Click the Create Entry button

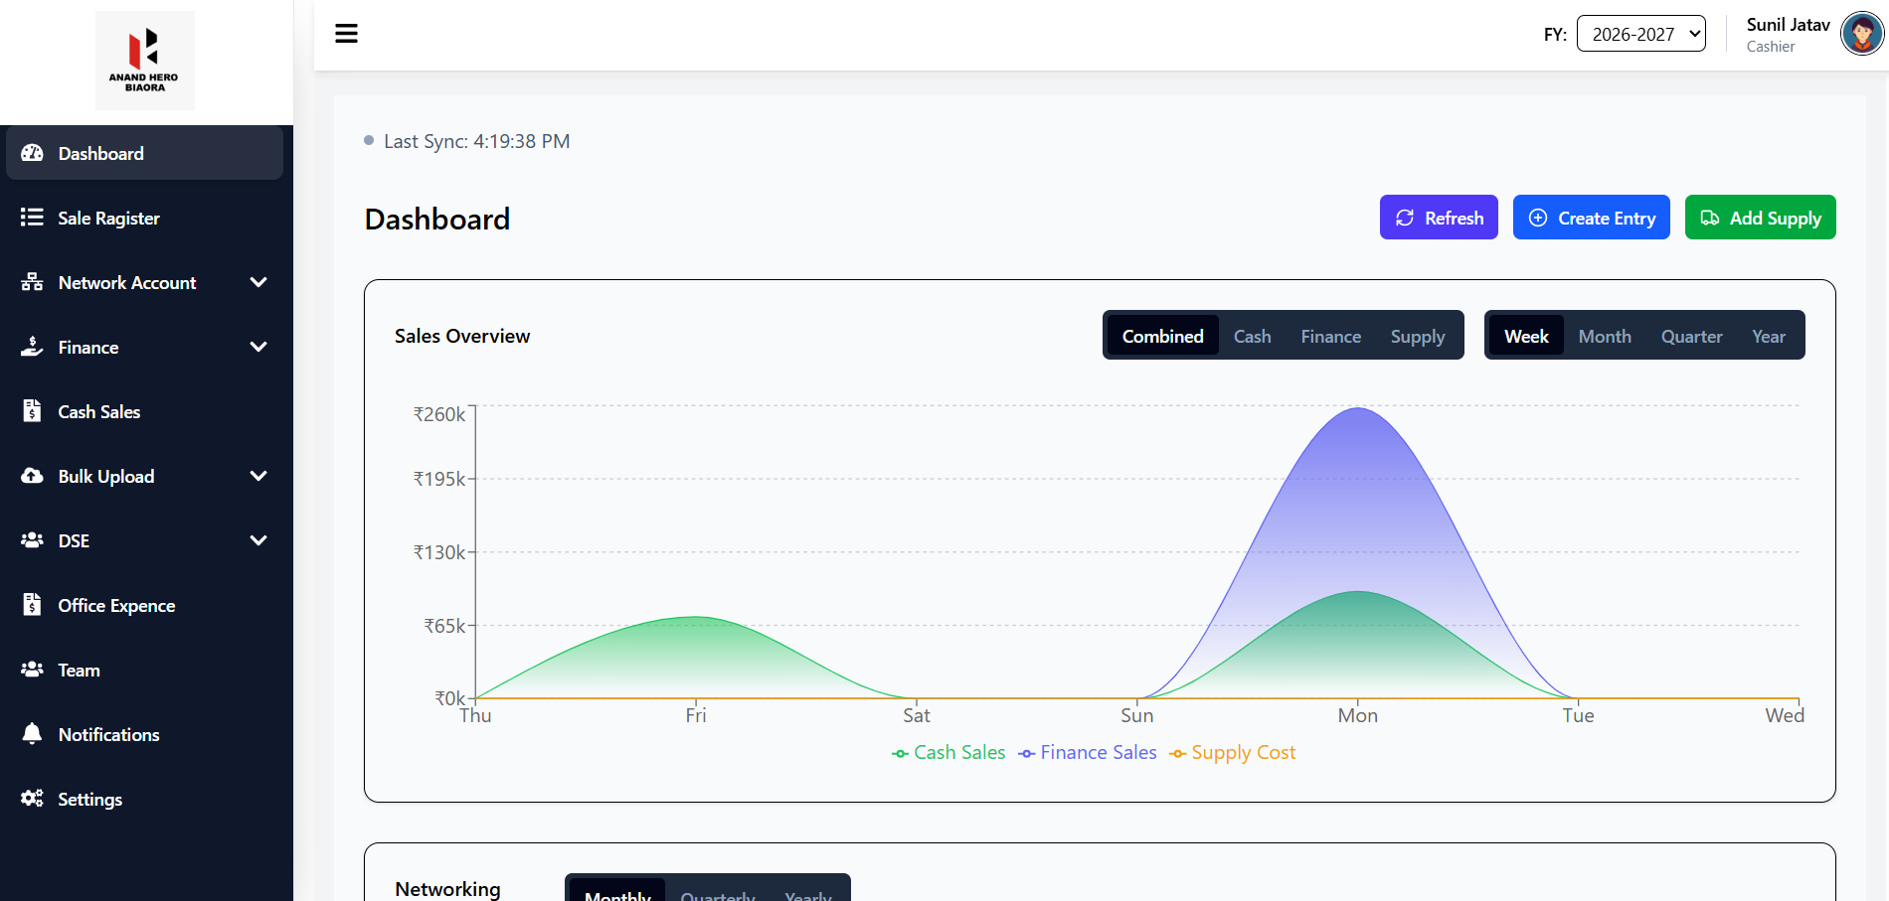pos(1592,218)
